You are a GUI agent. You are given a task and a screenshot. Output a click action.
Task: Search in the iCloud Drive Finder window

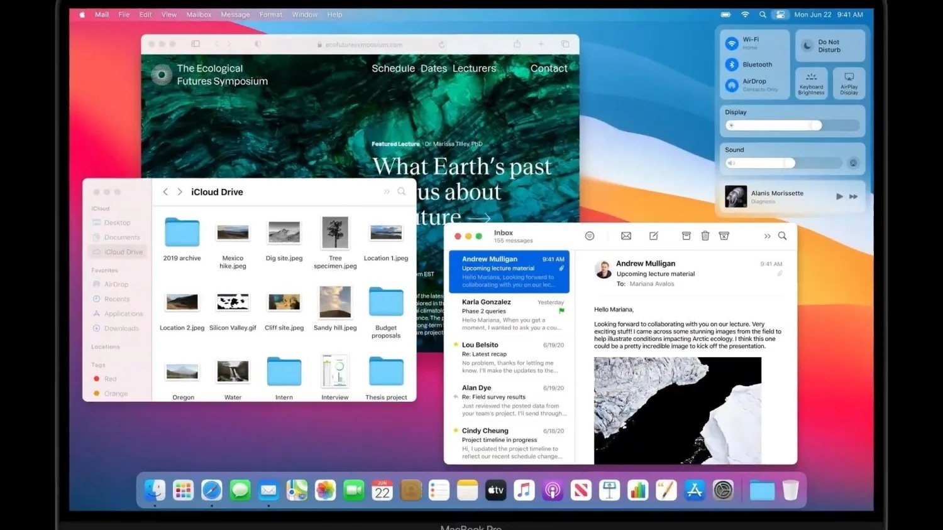402,192
